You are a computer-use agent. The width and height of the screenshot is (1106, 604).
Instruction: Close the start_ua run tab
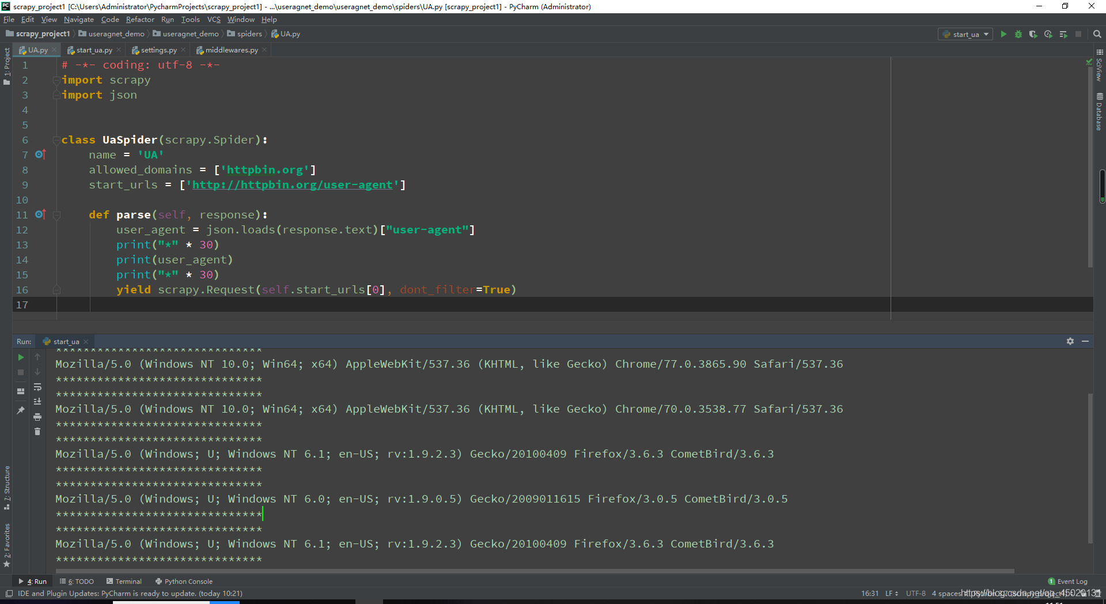tap(86, 342)
